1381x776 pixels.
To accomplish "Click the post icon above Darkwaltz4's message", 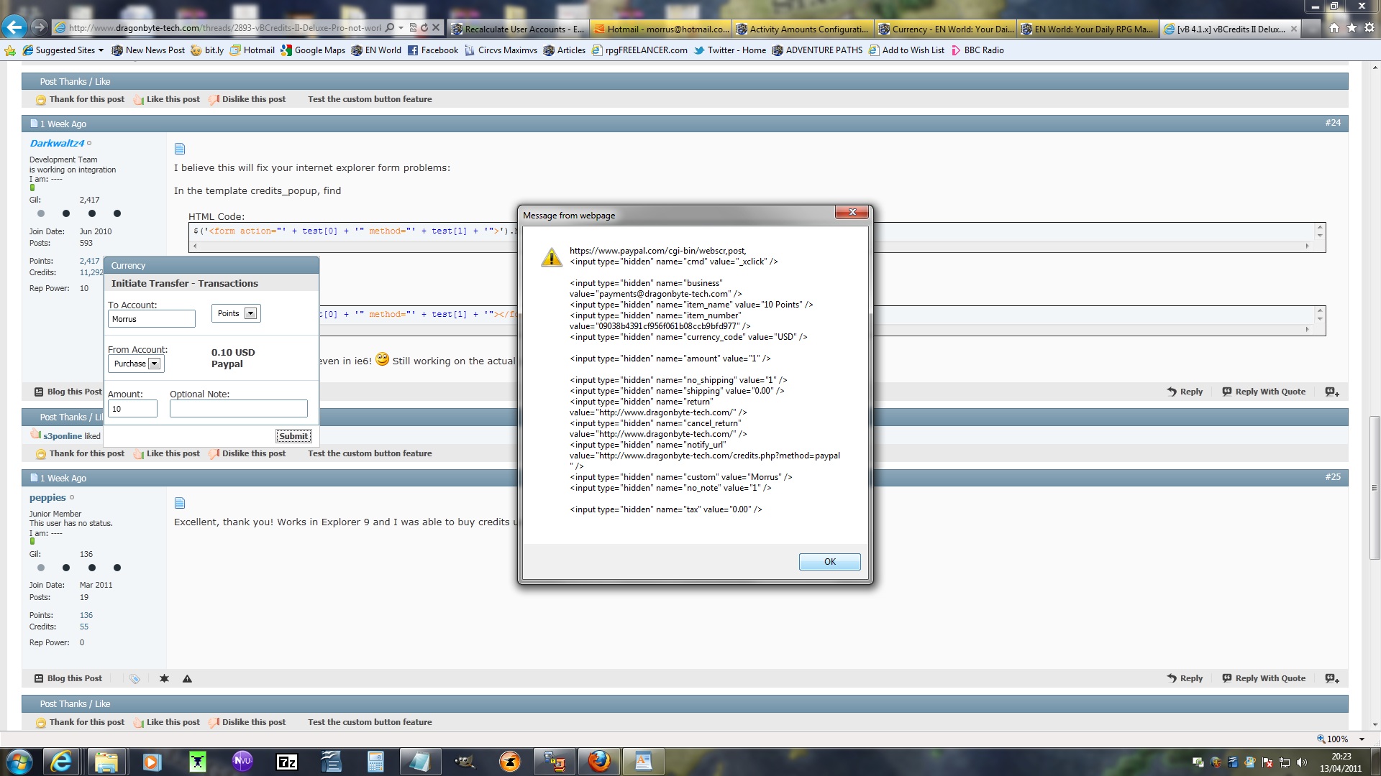I will coord(180,149).
